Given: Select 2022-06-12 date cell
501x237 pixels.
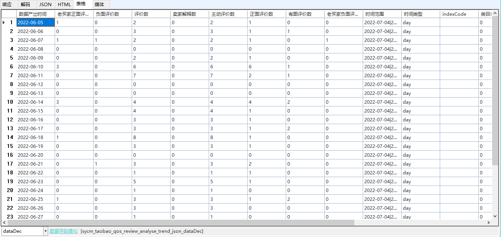Looking at the screenshot, I should tap(35, 85).
